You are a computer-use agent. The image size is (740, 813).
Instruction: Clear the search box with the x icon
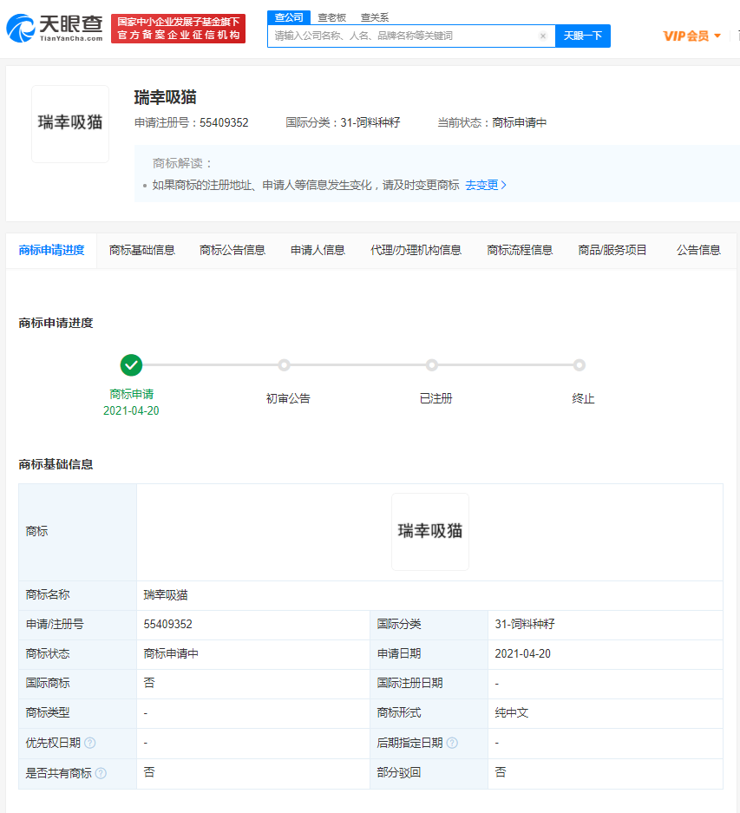click(x=543, y=36)
